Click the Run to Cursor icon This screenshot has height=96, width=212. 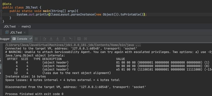pos(71,39)
